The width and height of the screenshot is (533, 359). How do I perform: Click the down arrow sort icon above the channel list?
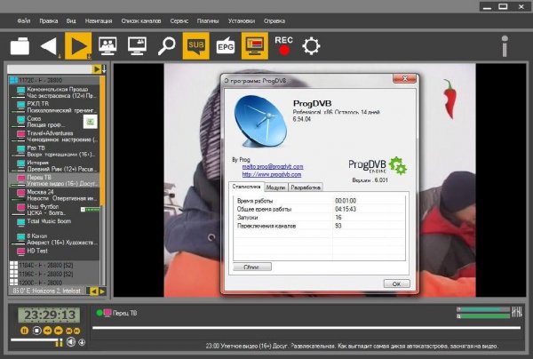tap(104, 69)
